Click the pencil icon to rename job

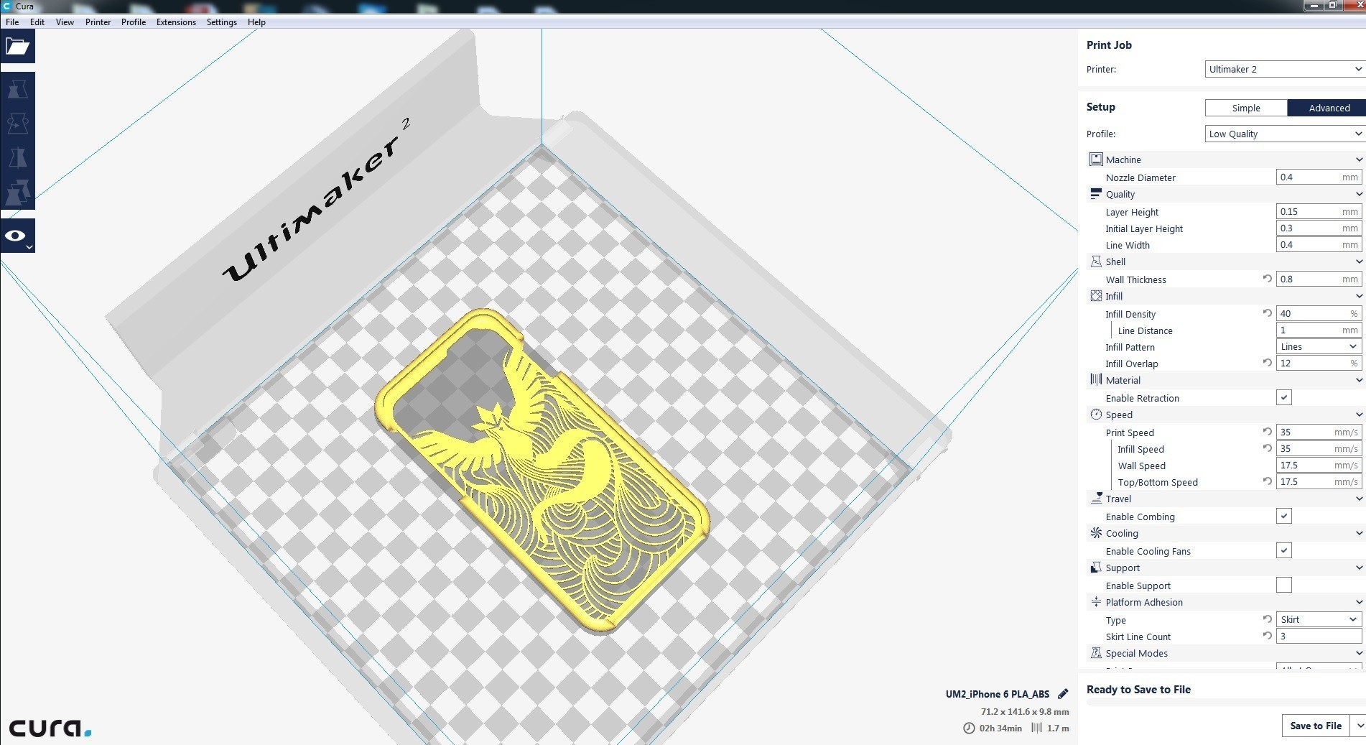click(1063, 694)
